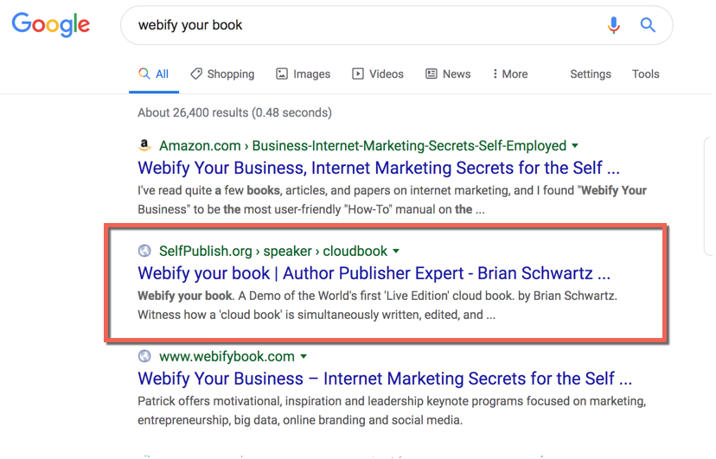This screenshot has width=716, height=459.
Task: Expand the Amazon.com result dropdown arrow
Action: [x=575, y=146]
